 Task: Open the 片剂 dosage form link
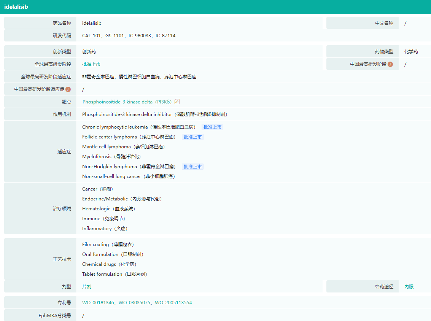coord(87,287)
